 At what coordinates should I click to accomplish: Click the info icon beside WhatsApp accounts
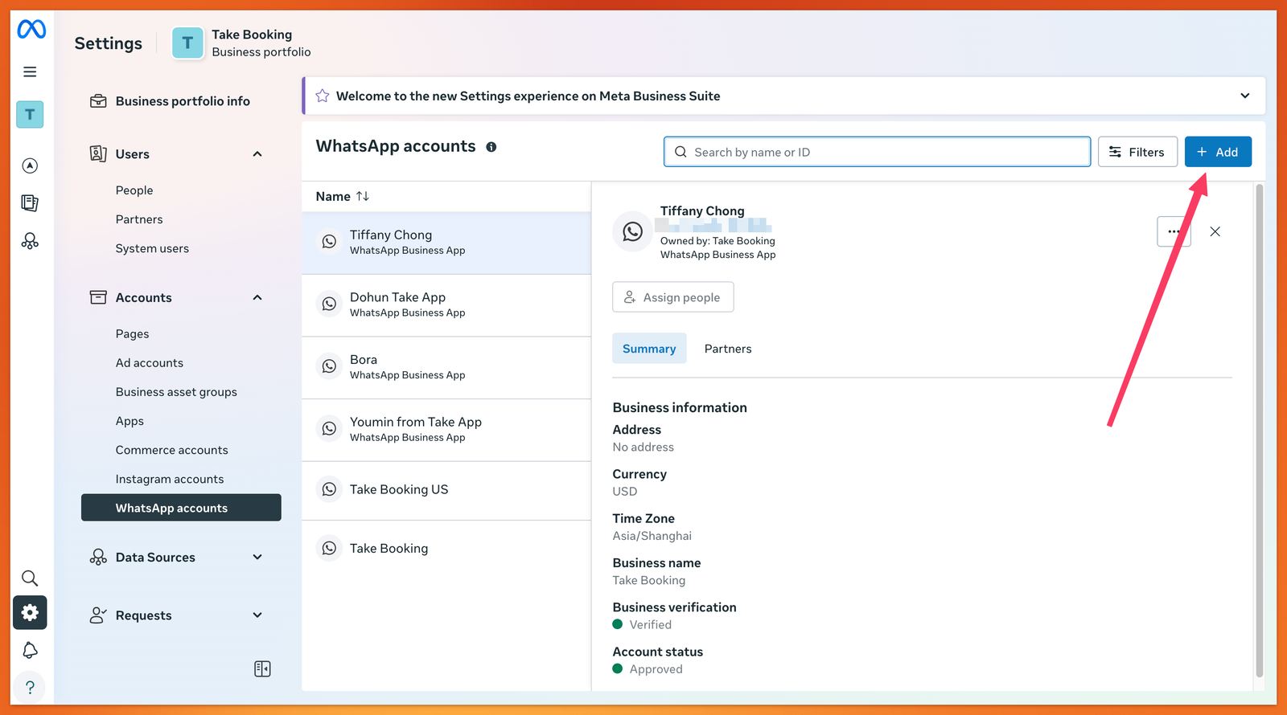(x=491, y=147)
